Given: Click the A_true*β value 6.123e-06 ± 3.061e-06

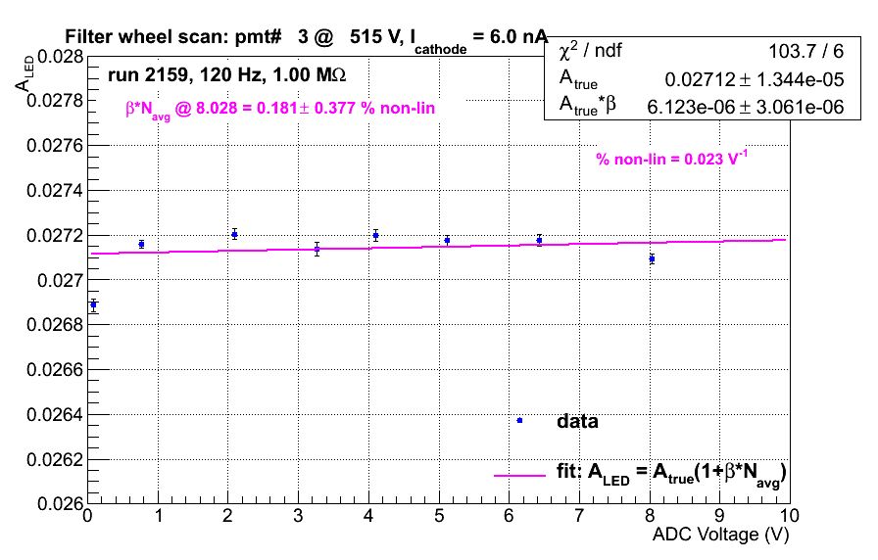Looking at the screenshot, I should coord(746,107).
